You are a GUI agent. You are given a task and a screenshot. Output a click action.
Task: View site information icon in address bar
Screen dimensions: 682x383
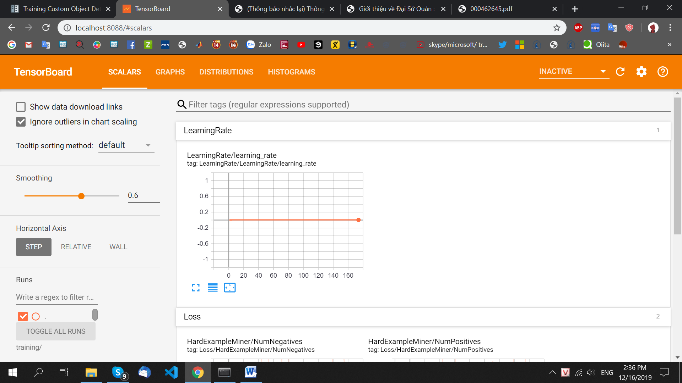pos(67,28)
